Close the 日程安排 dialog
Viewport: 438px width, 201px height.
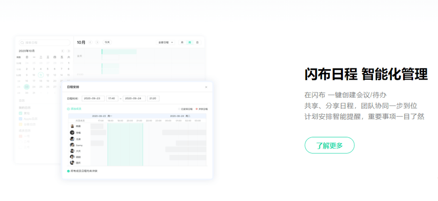[x=206, y=87]
